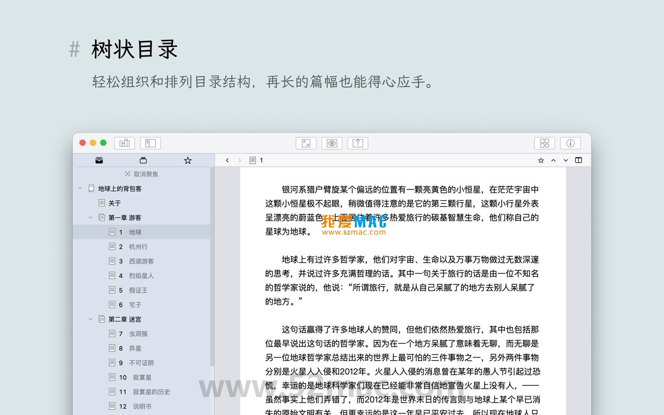
Task: Enter fullscreen writing mode
Action: (x=306, y=143)
